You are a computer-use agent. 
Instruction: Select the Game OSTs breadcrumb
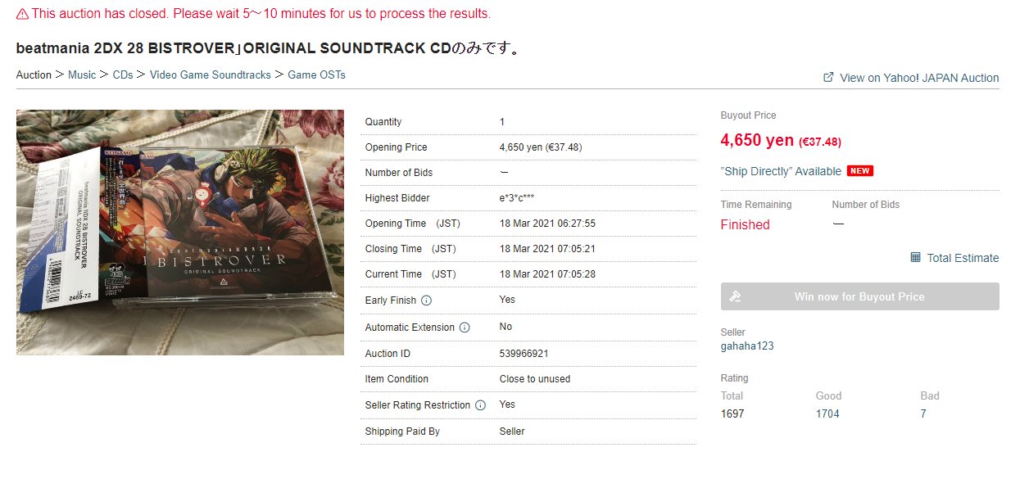point(316,75)
